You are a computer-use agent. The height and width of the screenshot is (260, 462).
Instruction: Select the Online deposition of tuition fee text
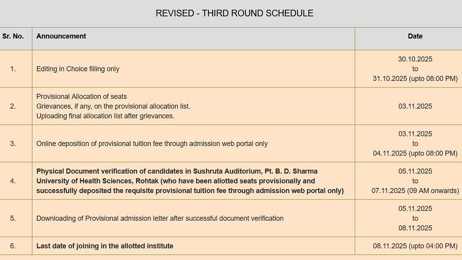tap(152, 144)
